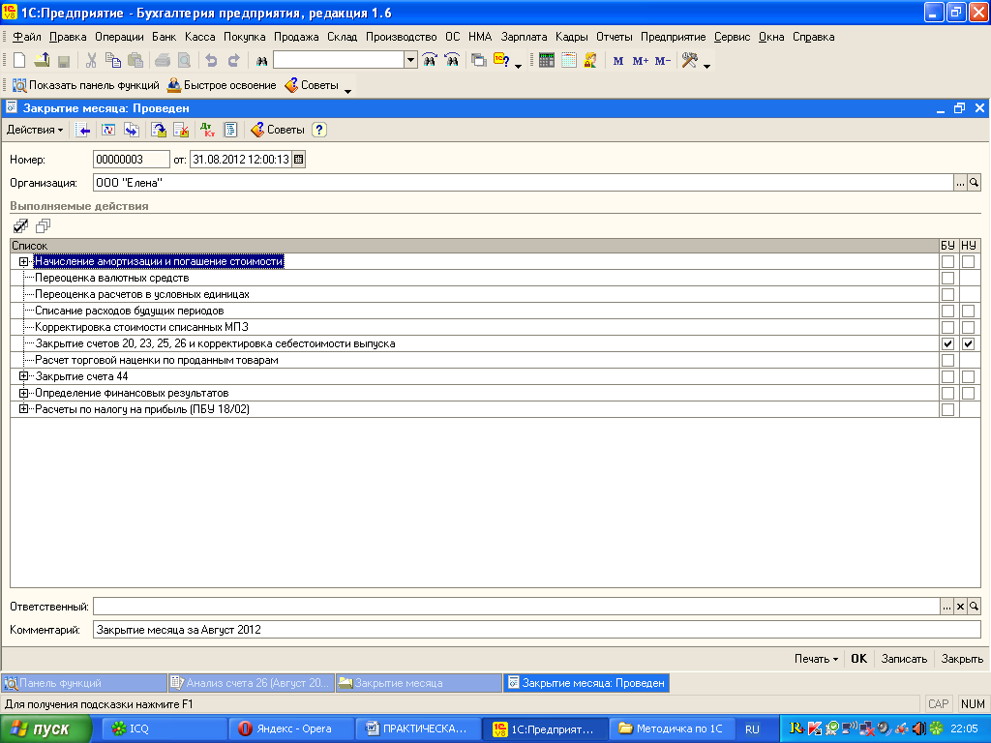
Task: Click the tools wrench-and-hammer icon
Action: pyautogui.click(x=689, y=61)
